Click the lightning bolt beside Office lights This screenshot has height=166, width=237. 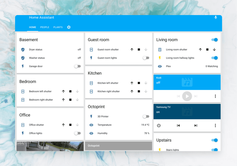23,133
